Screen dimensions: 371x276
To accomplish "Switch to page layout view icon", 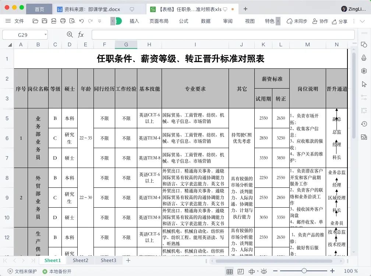I will (241, 271).
